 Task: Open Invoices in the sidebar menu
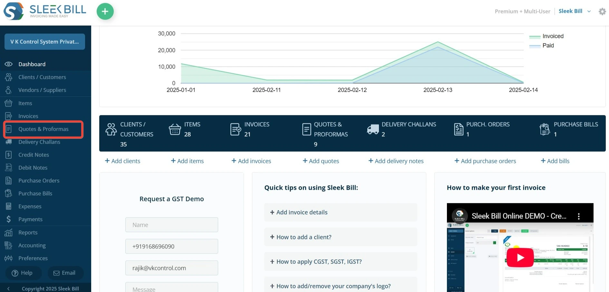[28, 116]
